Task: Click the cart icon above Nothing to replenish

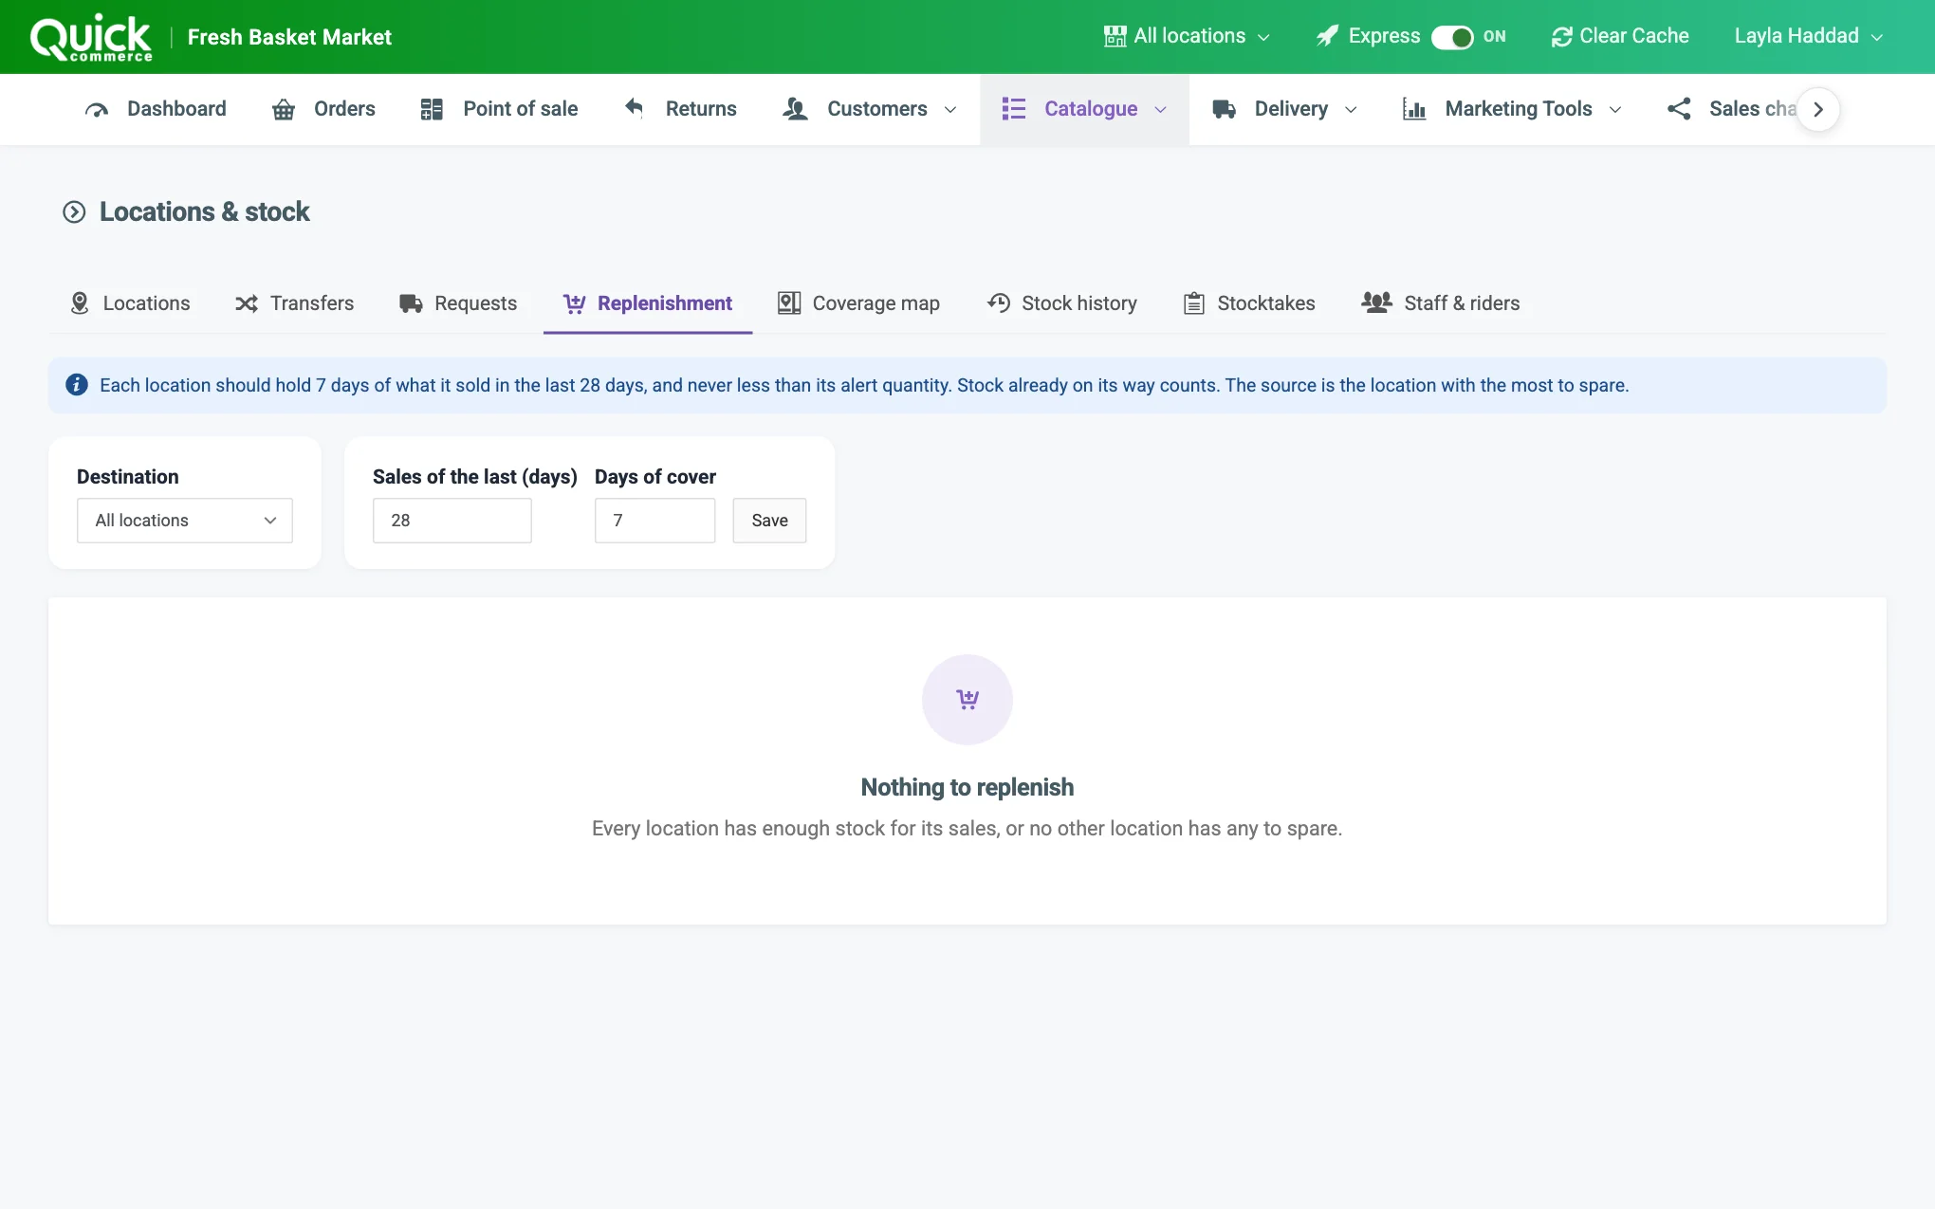Action: click(x=967, y=700)
